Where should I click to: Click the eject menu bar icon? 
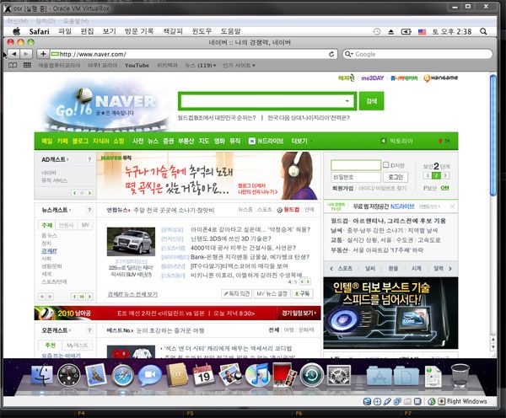tap(390, 32)
